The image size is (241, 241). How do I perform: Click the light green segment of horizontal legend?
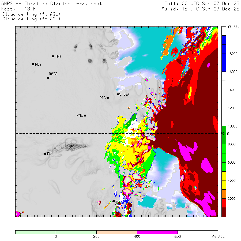(x=56, y=232)
